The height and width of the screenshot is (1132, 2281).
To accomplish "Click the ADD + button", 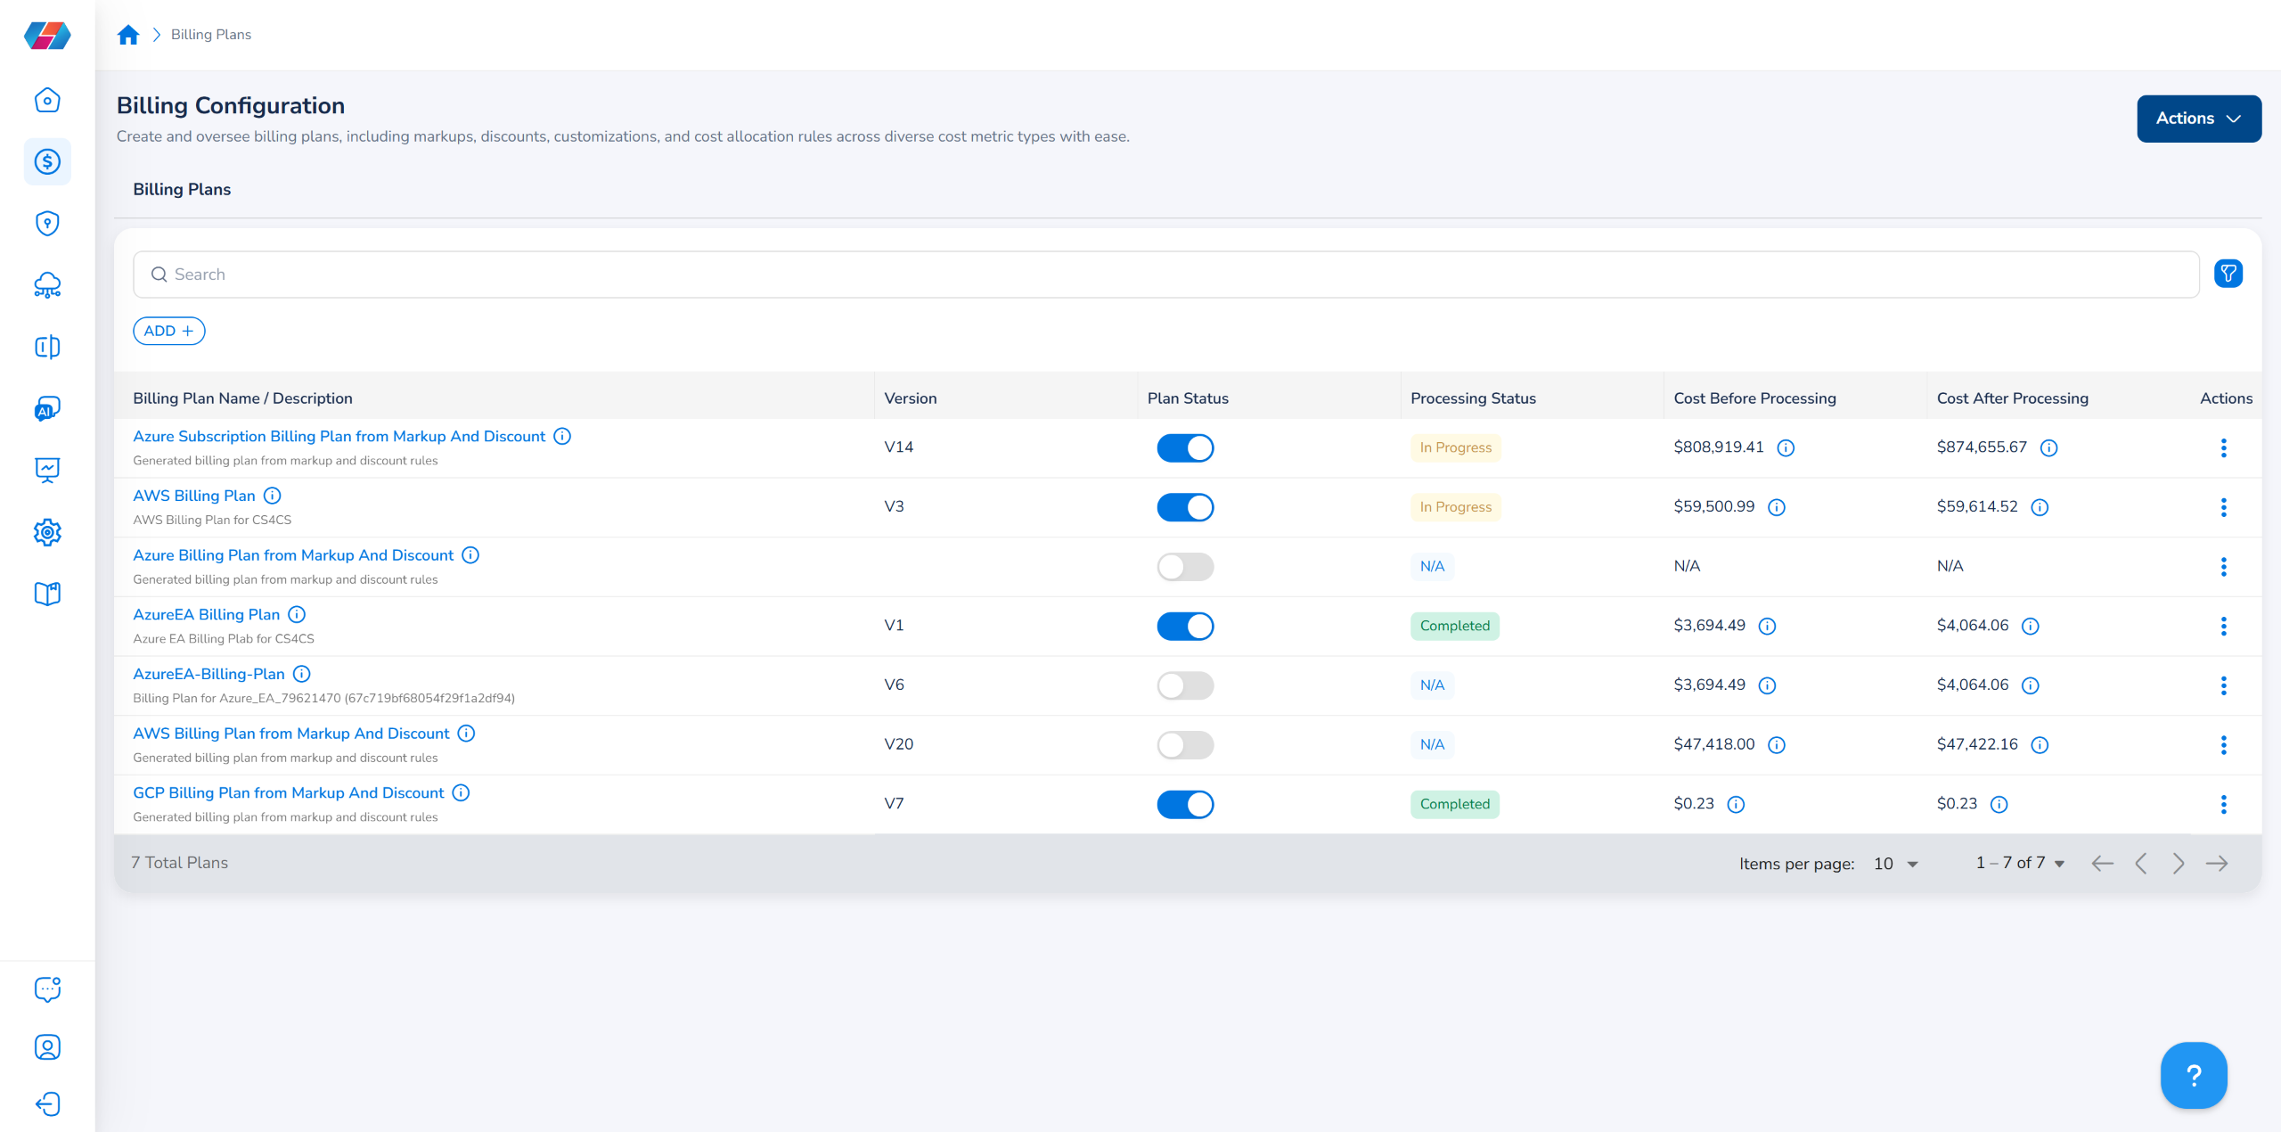I will pos(168,331).
